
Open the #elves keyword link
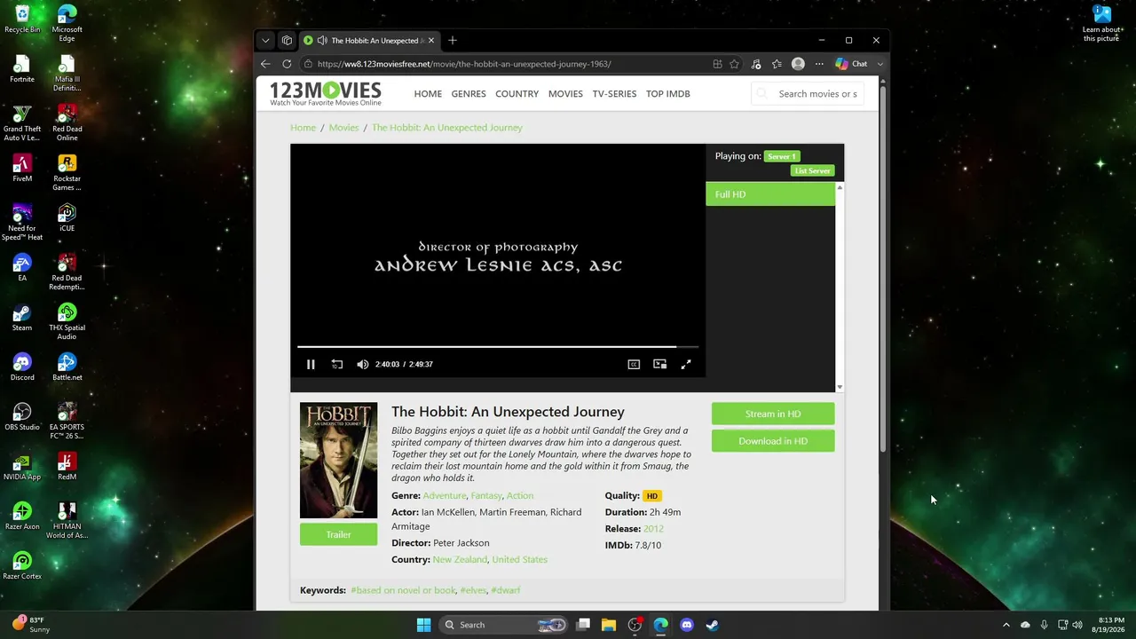point(473,590)
